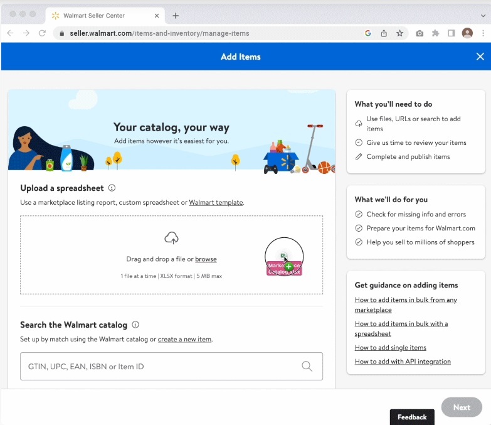Click the 'Get guidance on adding items' heading

(406, 285)
